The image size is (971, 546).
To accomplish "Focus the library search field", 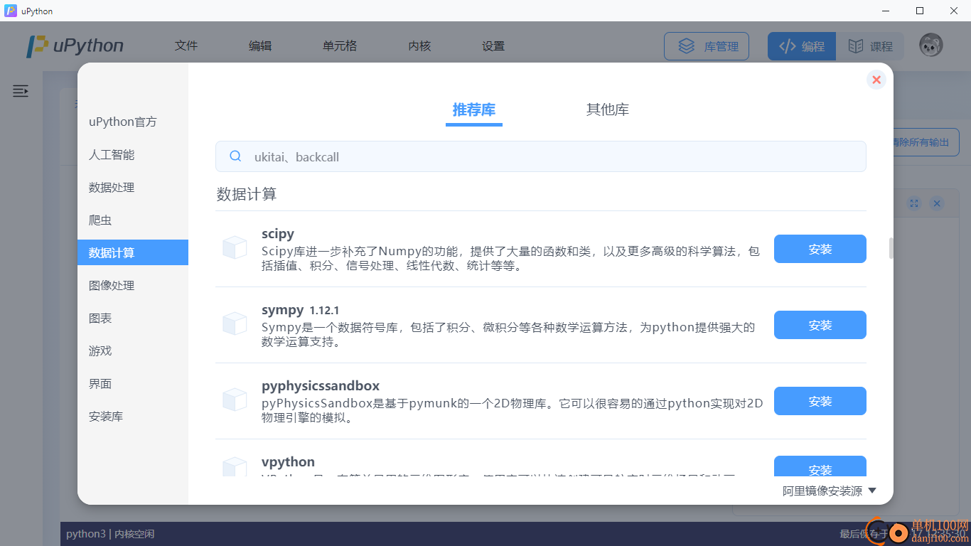I will tap(541, 156).
